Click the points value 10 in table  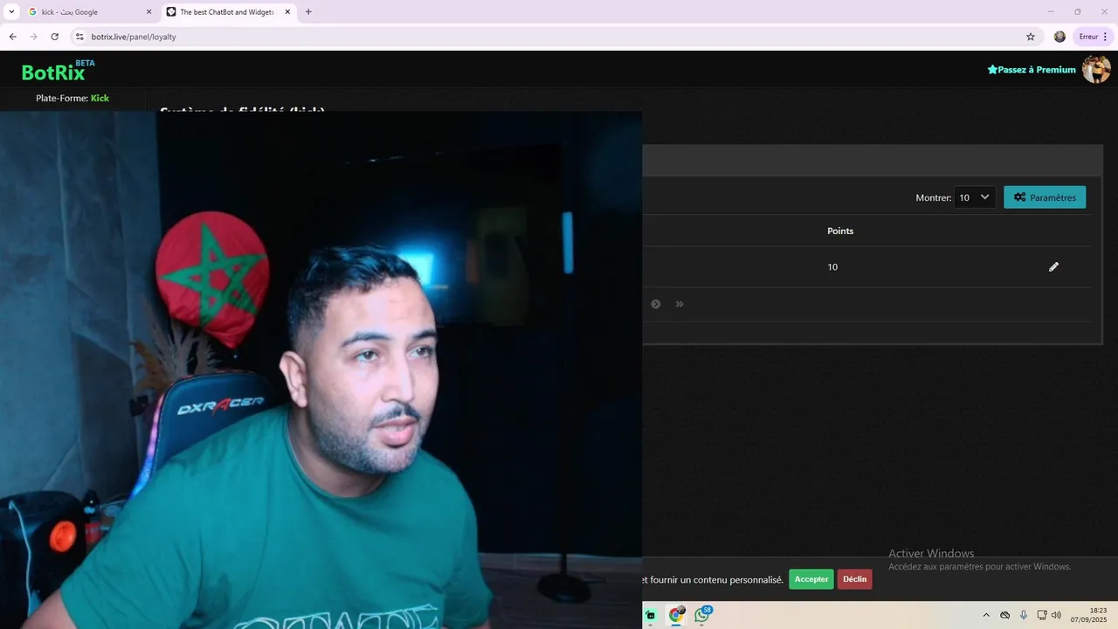coord(832,267)
